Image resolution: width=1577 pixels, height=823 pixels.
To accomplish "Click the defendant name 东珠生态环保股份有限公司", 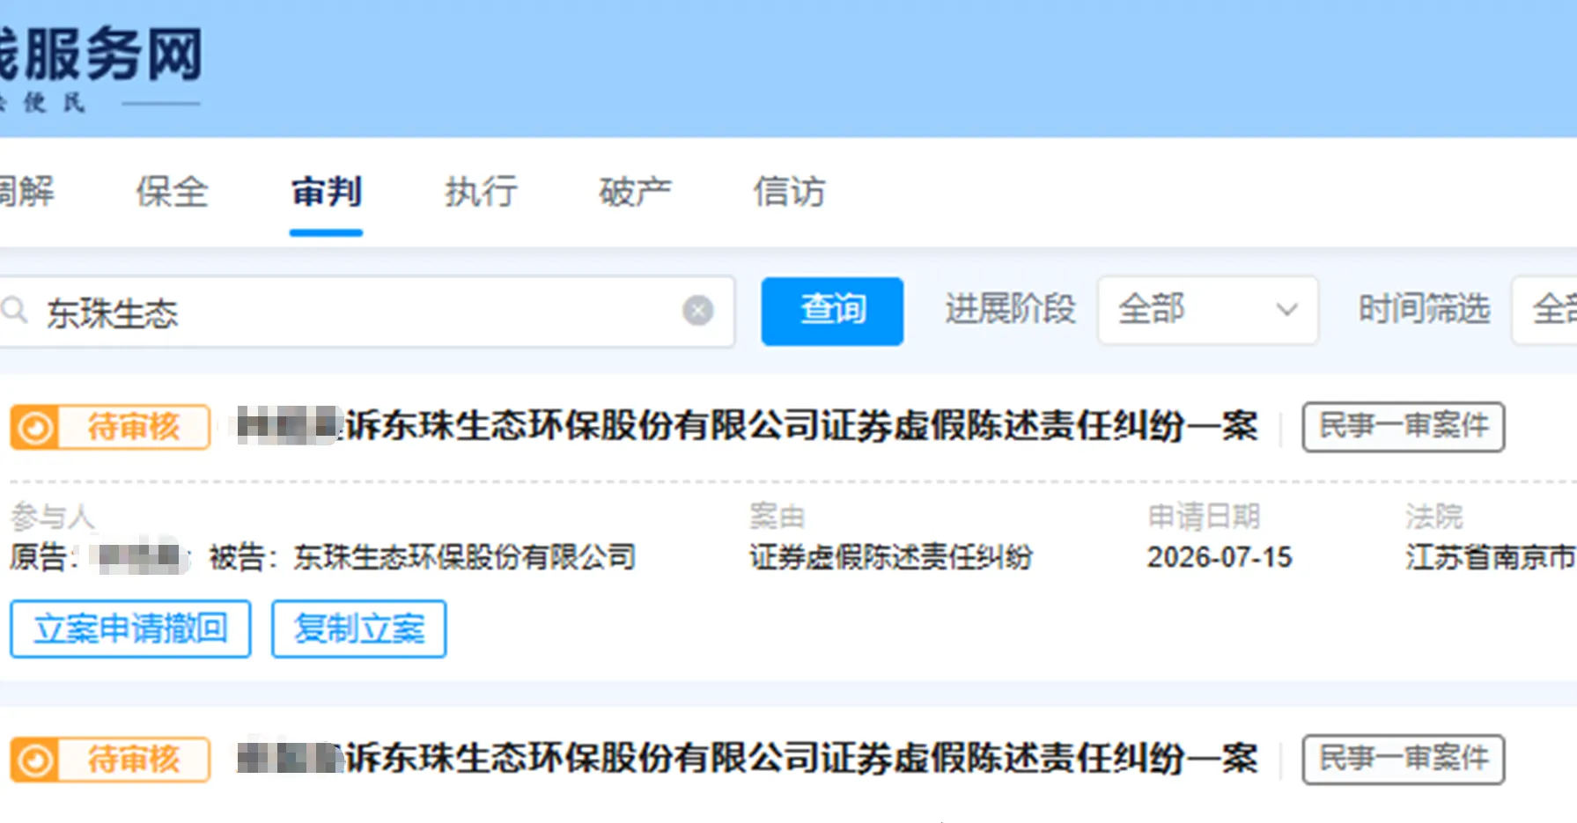I will [x=465, y=557].
